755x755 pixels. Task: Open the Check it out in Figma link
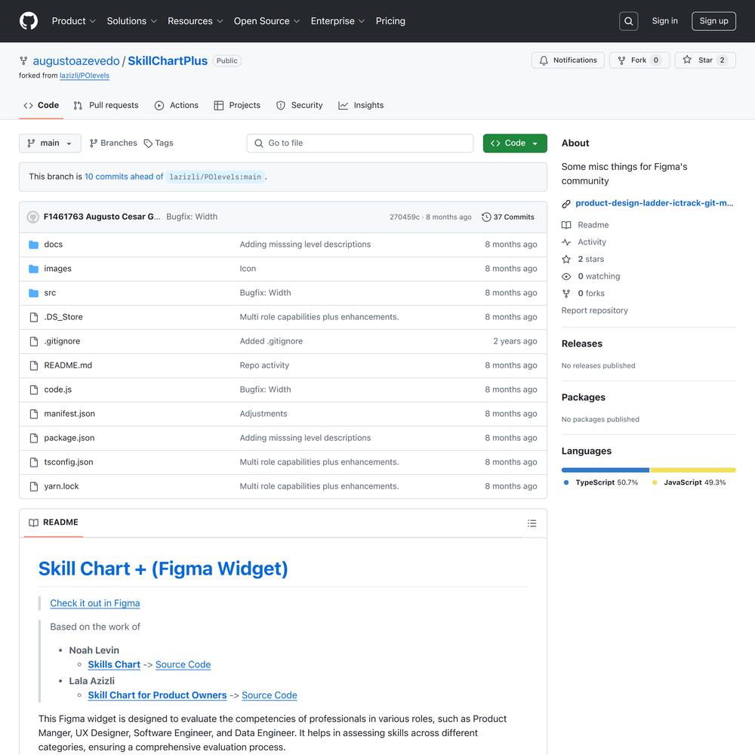[95, 603]
